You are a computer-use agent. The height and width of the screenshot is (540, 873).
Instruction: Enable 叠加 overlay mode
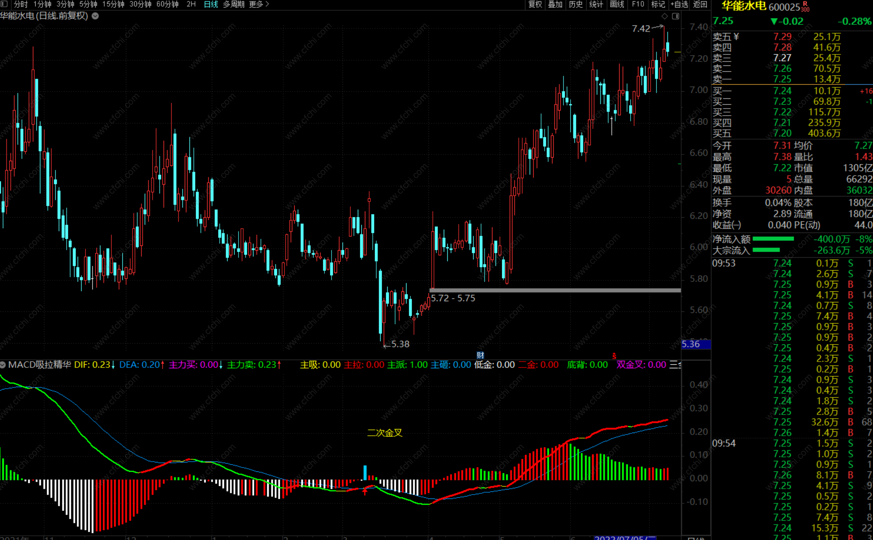coord(555,4)
